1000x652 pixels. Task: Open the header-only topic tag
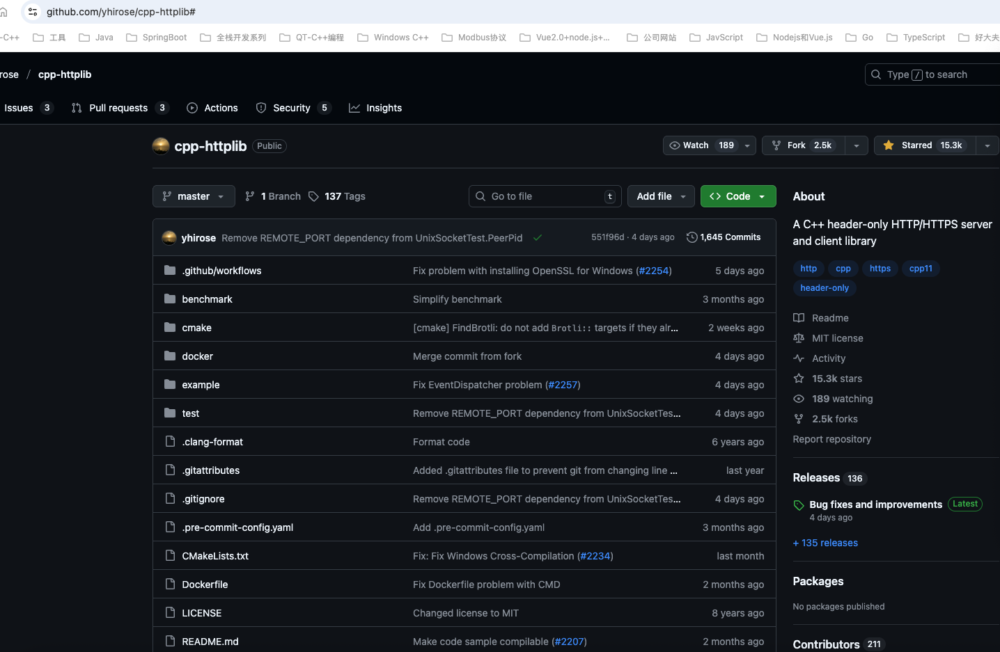[825, 288]
